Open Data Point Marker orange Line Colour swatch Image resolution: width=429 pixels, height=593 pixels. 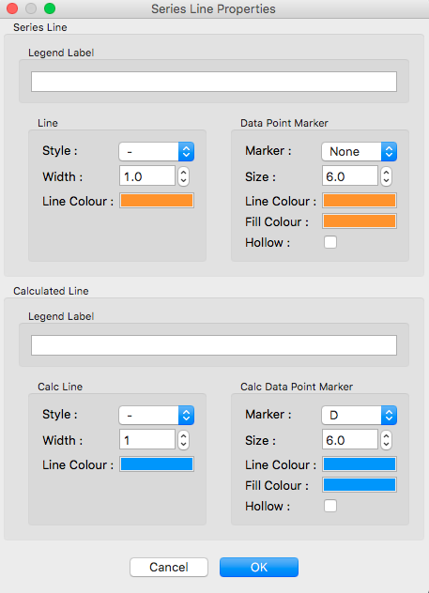tap(360, 201)
